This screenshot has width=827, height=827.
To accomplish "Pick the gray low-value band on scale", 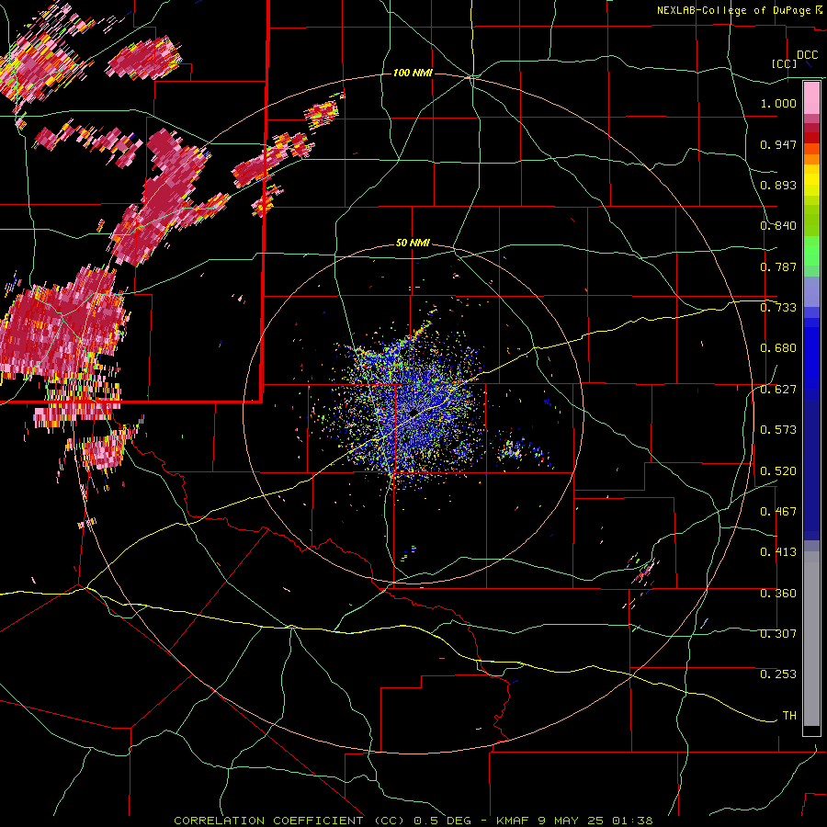I will (811, 639).
